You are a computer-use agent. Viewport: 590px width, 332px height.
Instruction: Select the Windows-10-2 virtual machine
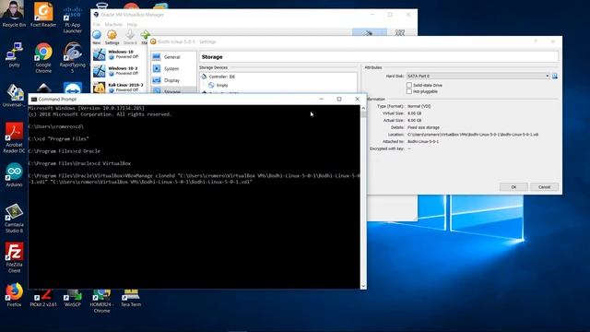point(120,71)
